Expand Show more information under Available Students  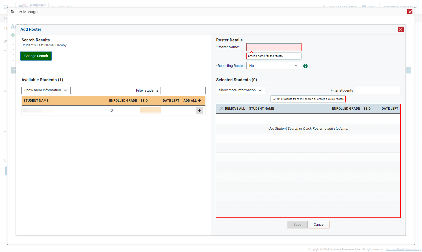(46, 90)
